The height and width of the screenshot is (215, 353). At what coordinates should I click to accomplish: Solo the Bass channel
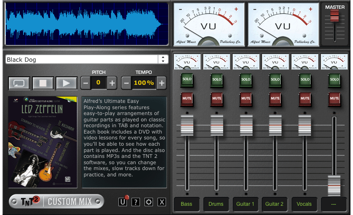(187, 79)
